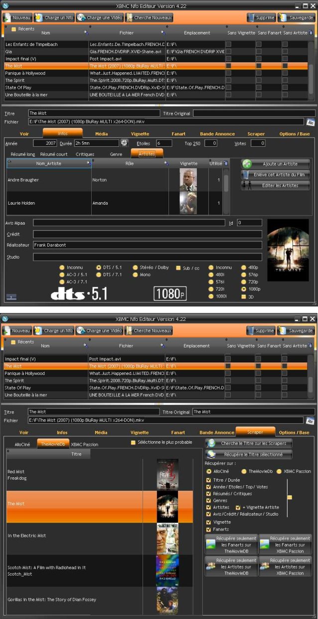Switch to Résumé long sub-tab
This screenshot has width=318, height=619.
coord(23,154)
